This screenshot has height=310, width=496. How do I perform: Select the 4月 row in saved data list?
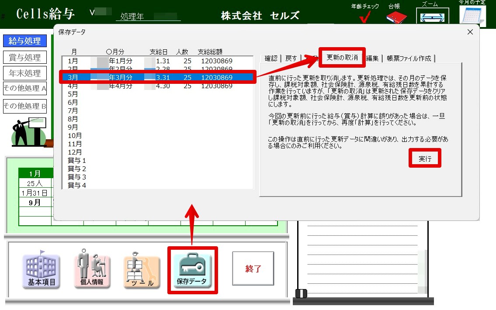(x=157, y=86)
